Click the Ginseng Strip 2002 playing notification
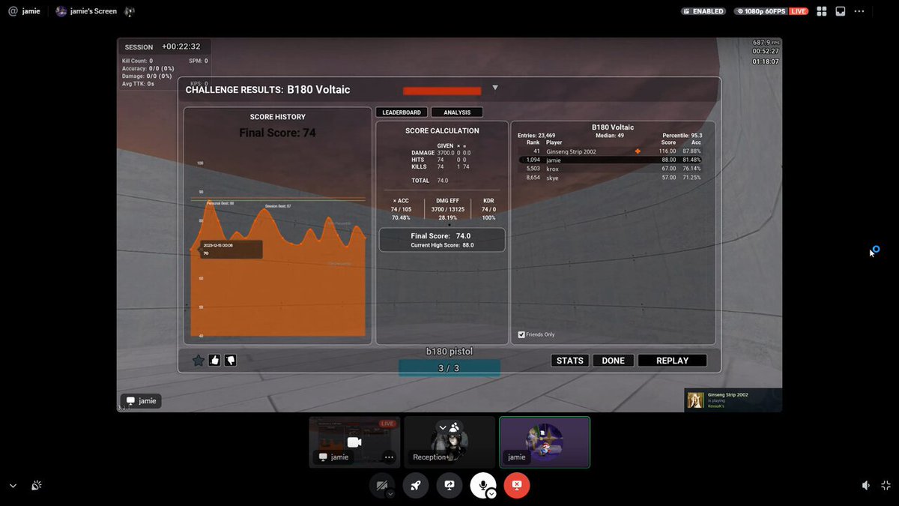The image size is (899, 506). click(733, 400)
